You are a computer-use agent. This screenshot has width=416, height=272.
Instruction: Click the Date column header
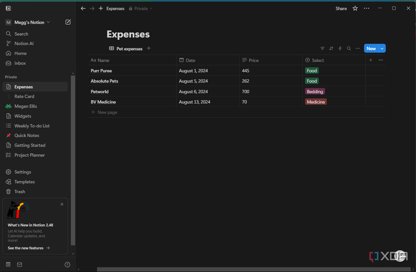click(x=208, y=60)
